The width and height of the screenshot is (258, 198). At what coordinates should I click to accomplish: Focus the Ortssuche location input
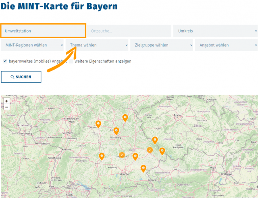click(129, 31)
